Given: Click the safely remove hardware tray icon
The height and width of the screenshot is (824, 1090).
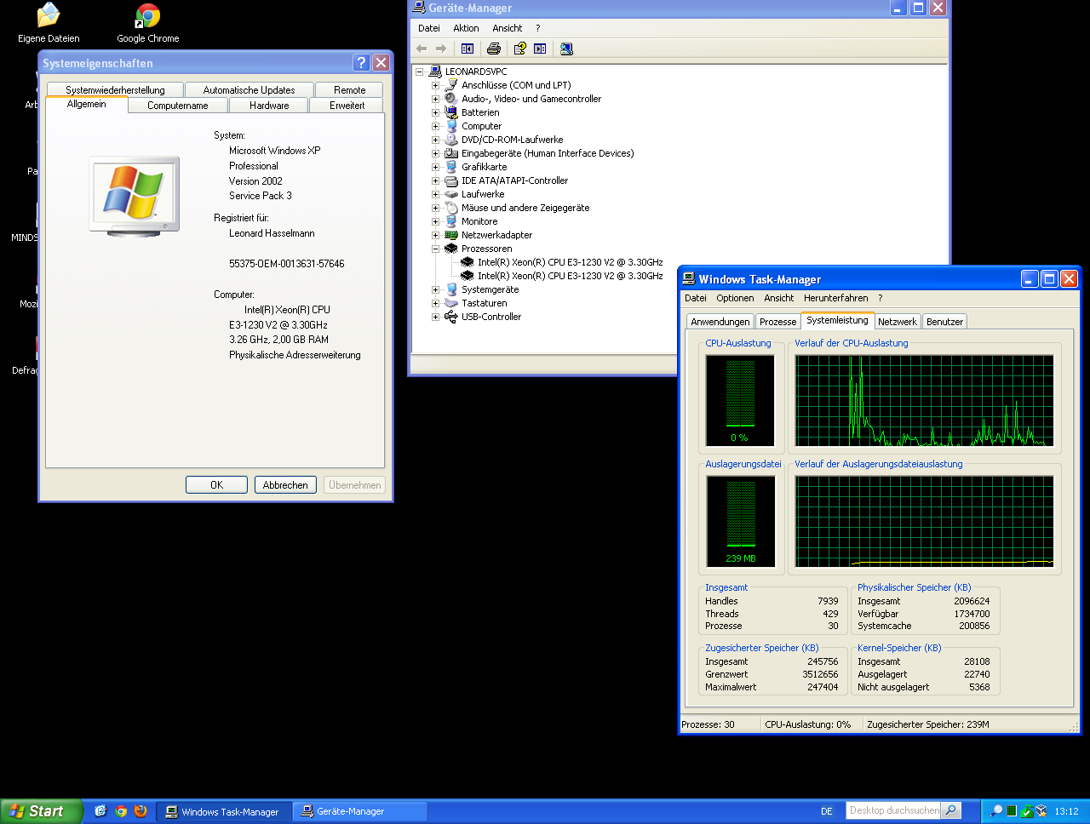Looking at the screenshot, I should (x=1027, y=811).
